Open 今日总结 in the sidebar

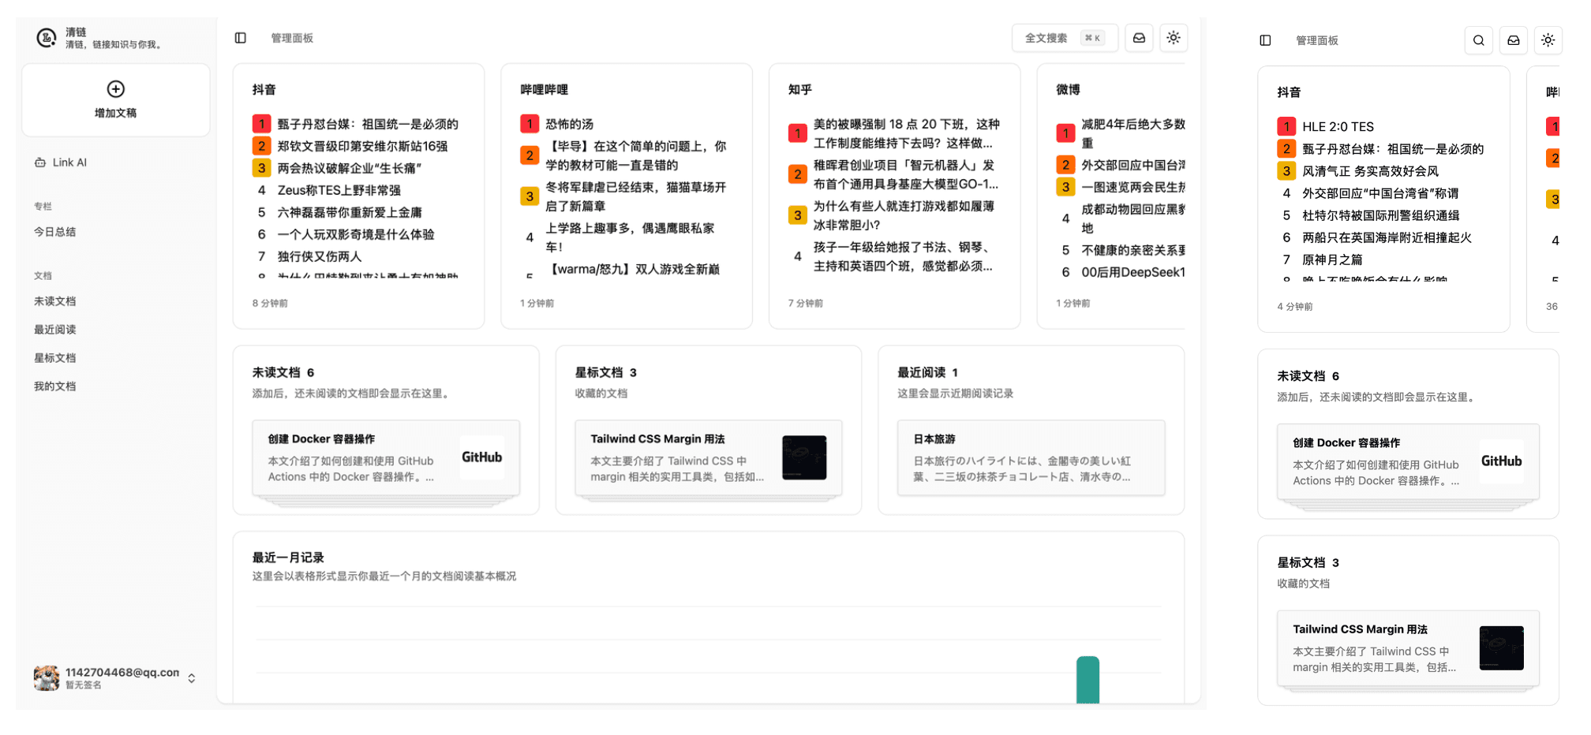55,232
